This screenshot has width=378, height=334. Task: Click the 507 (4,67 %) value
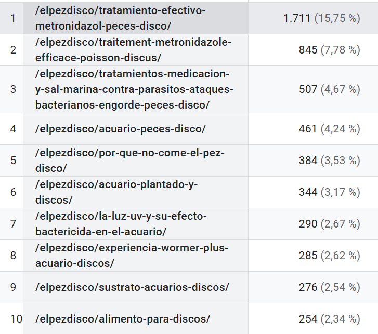329,89
